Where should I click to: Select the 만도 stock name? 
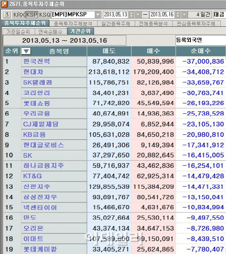(30, 218)
